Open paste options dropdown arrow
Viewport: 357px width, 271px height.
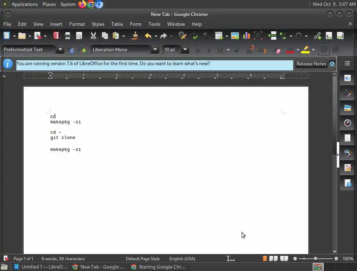coord(123,36)
